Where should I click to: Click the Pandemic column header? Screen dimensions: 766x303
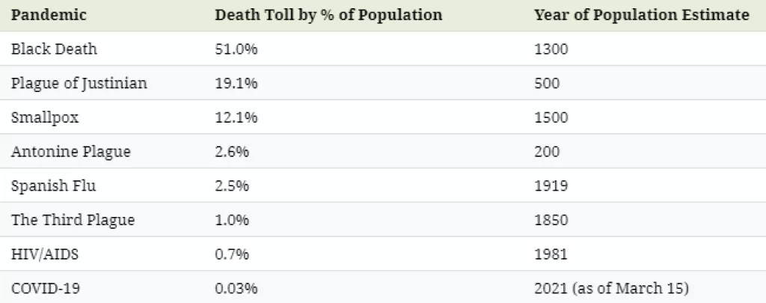tap(49, 15)
